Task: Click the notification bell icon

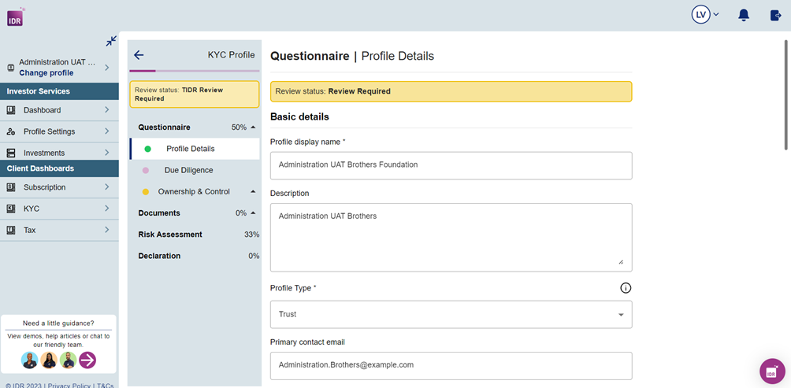Action: tap(743, 15)
